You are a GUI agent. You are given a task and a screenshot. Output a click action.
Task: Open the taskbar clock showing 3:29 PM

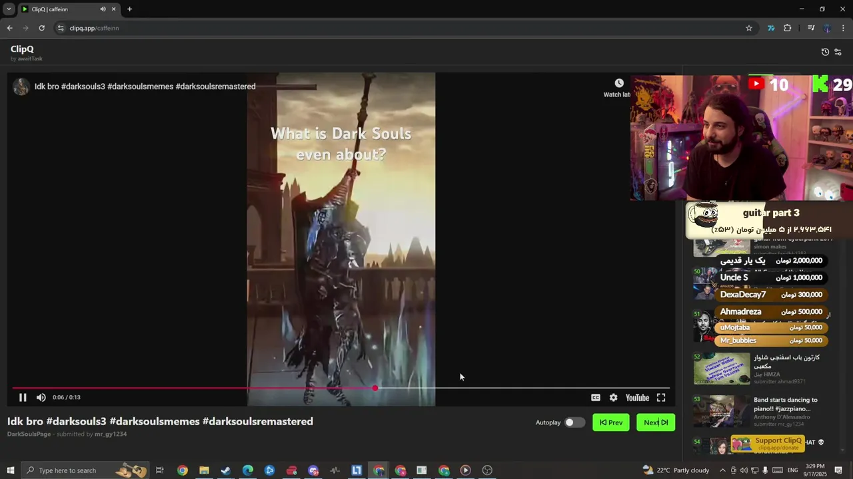click(814, 470)
